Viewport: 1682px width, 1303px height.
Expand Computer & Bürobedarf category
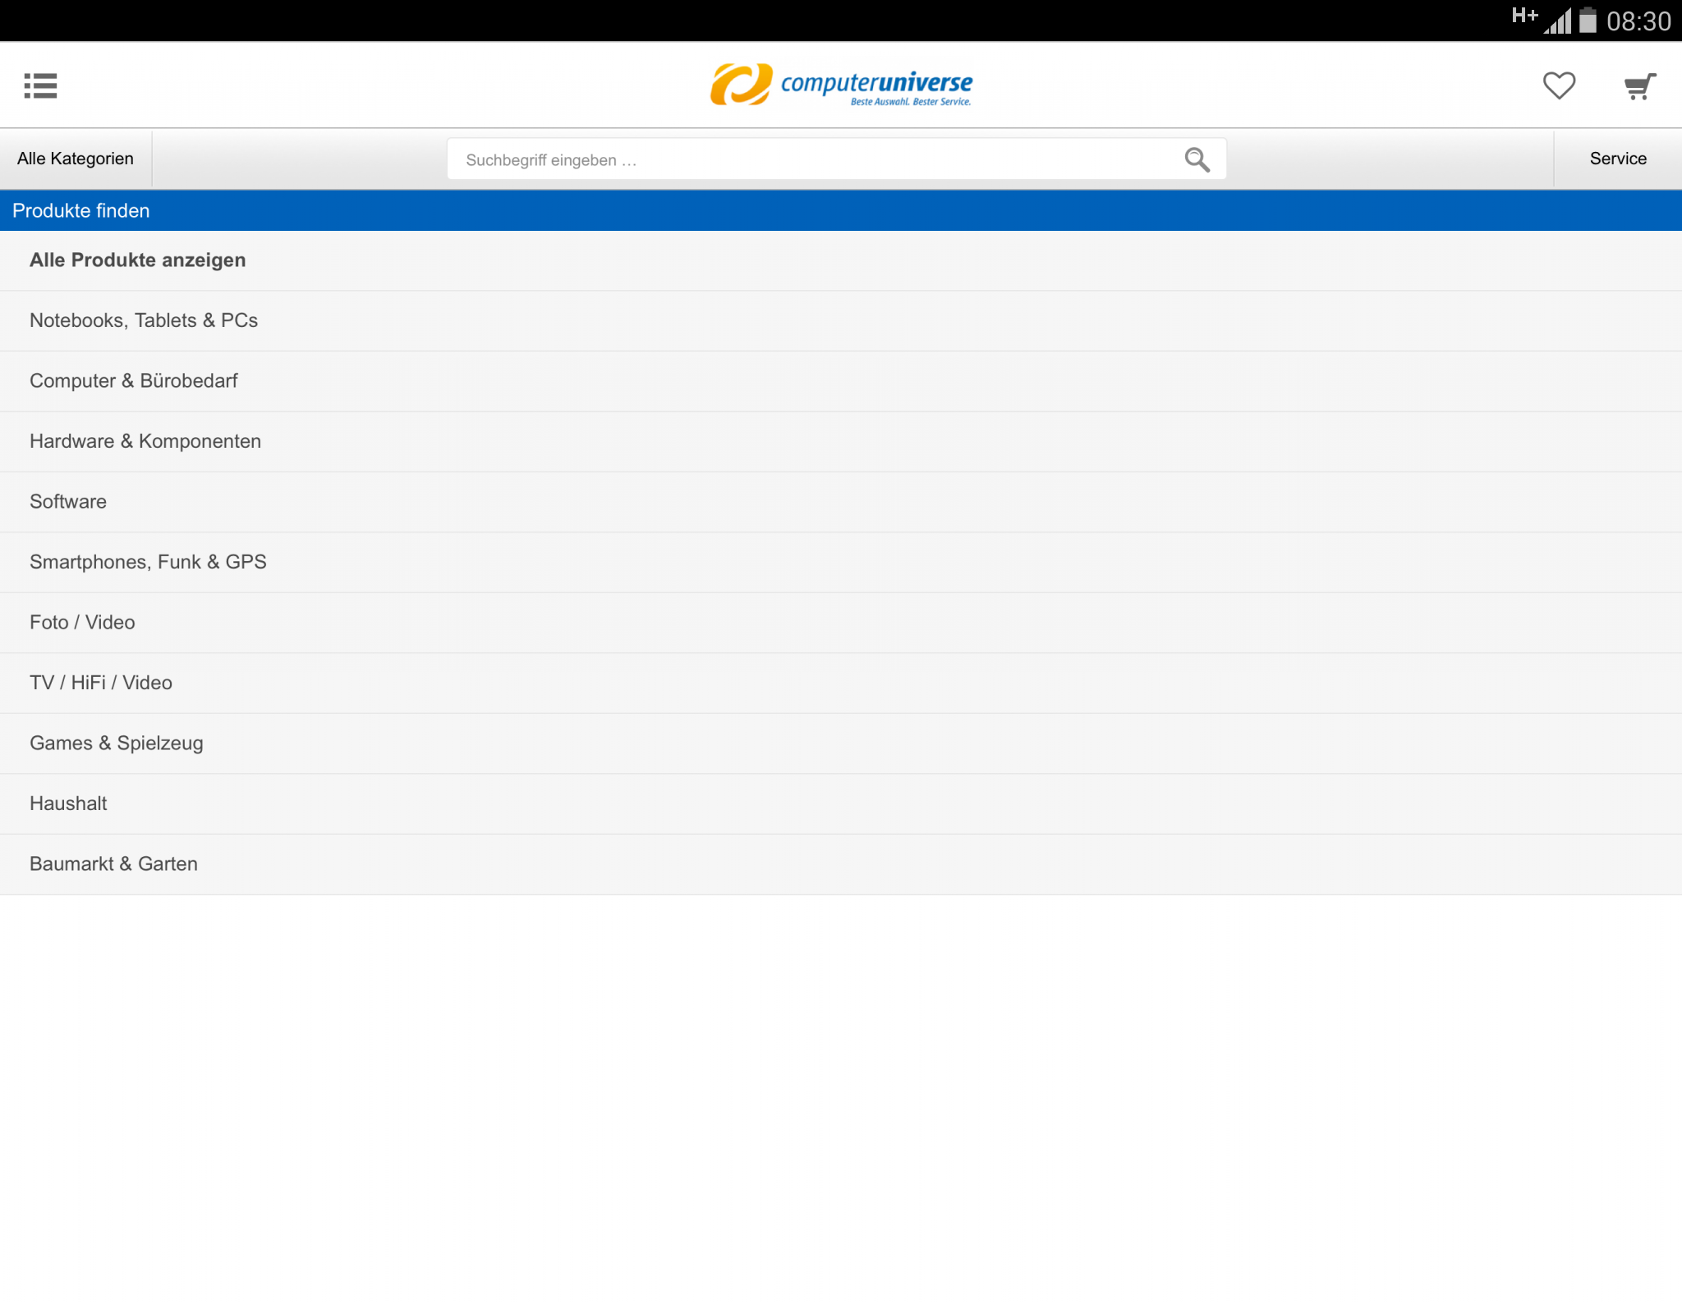[134, 381]
